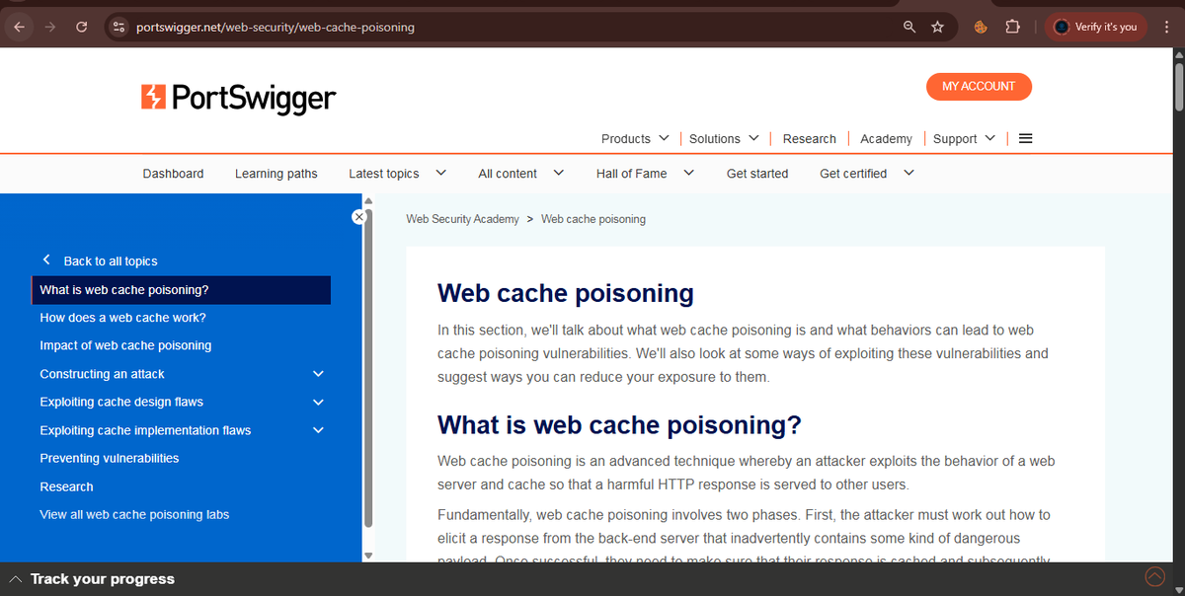
Task: Open the Research top menu item
Action: click(x=810, y=138)
